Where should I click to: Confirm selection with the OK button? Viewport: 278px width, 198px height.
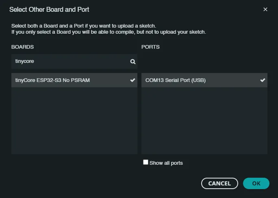coord(256,183)
